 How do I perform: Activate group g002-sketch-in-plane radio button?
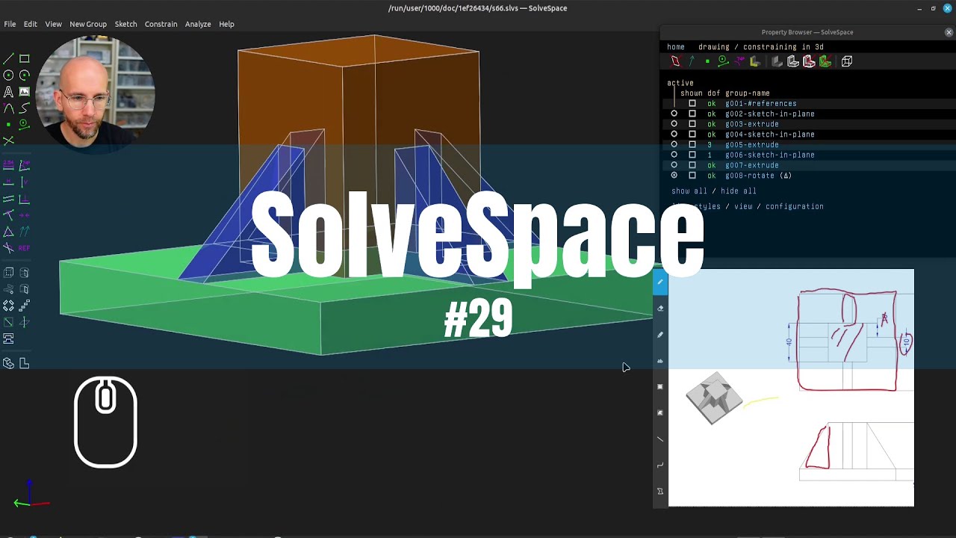pyautogui.click(x=674, y=114)
